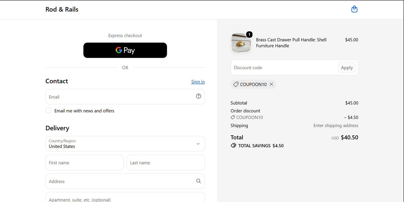Screen dimensions: 404x202
Task: Focus the Address input field
Action: 125,181
